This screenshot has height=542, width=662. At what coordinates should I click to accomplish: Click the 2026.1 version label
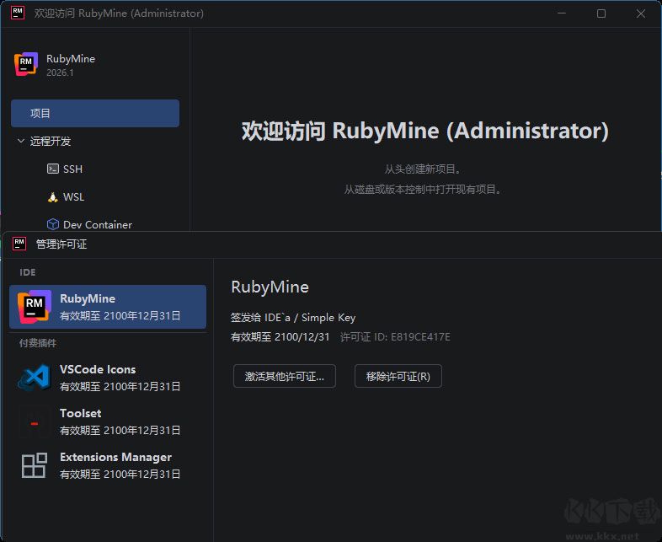click(x=60, y=72)
